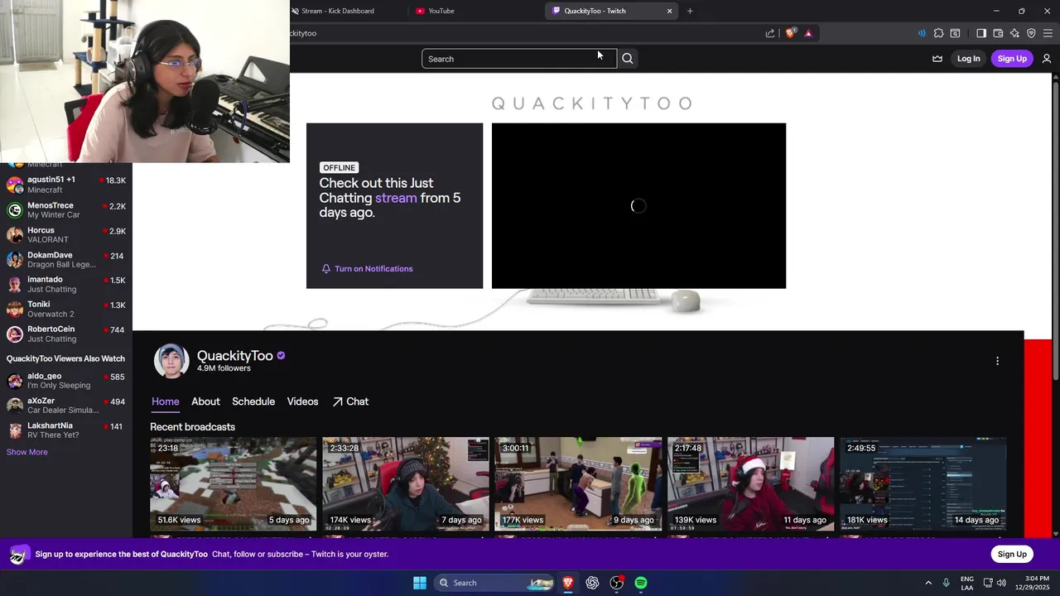1060x596 pixels.
Task: Open the Brave Wallet icon
Action: coord(998,33)
